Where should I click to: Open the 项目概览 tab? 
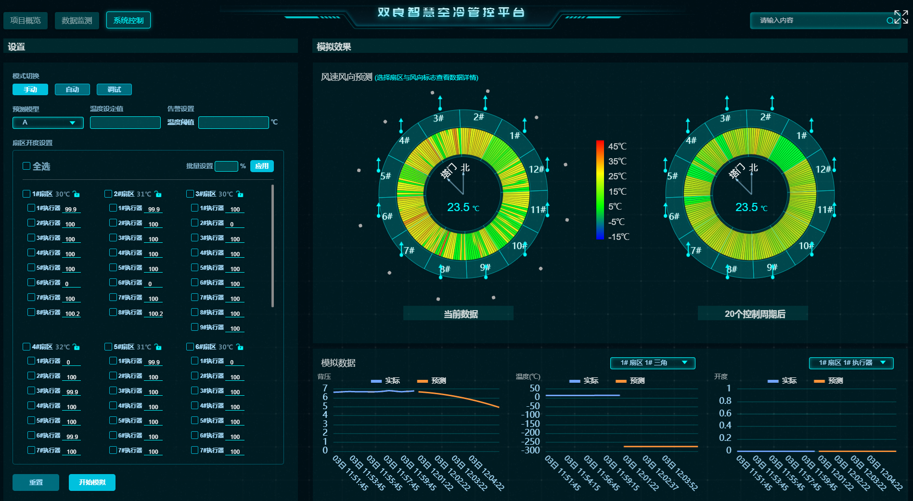26,21
